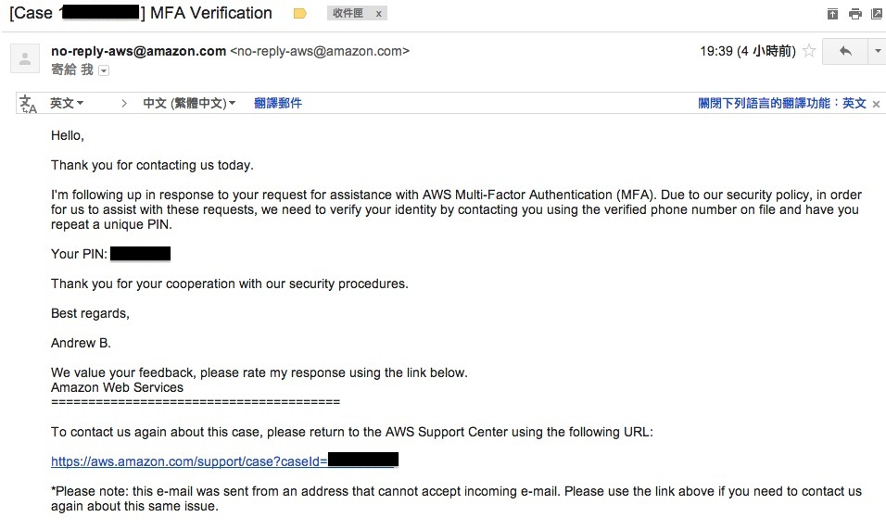Viewport: 886px width, 530px height.
Task: Click the 收件匣 inbox label tag
Action: 348,13
